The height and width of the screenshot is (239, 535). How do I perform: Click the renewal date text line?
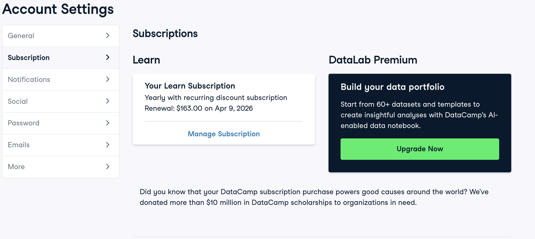pyautogui.click(x=199, y=108)
